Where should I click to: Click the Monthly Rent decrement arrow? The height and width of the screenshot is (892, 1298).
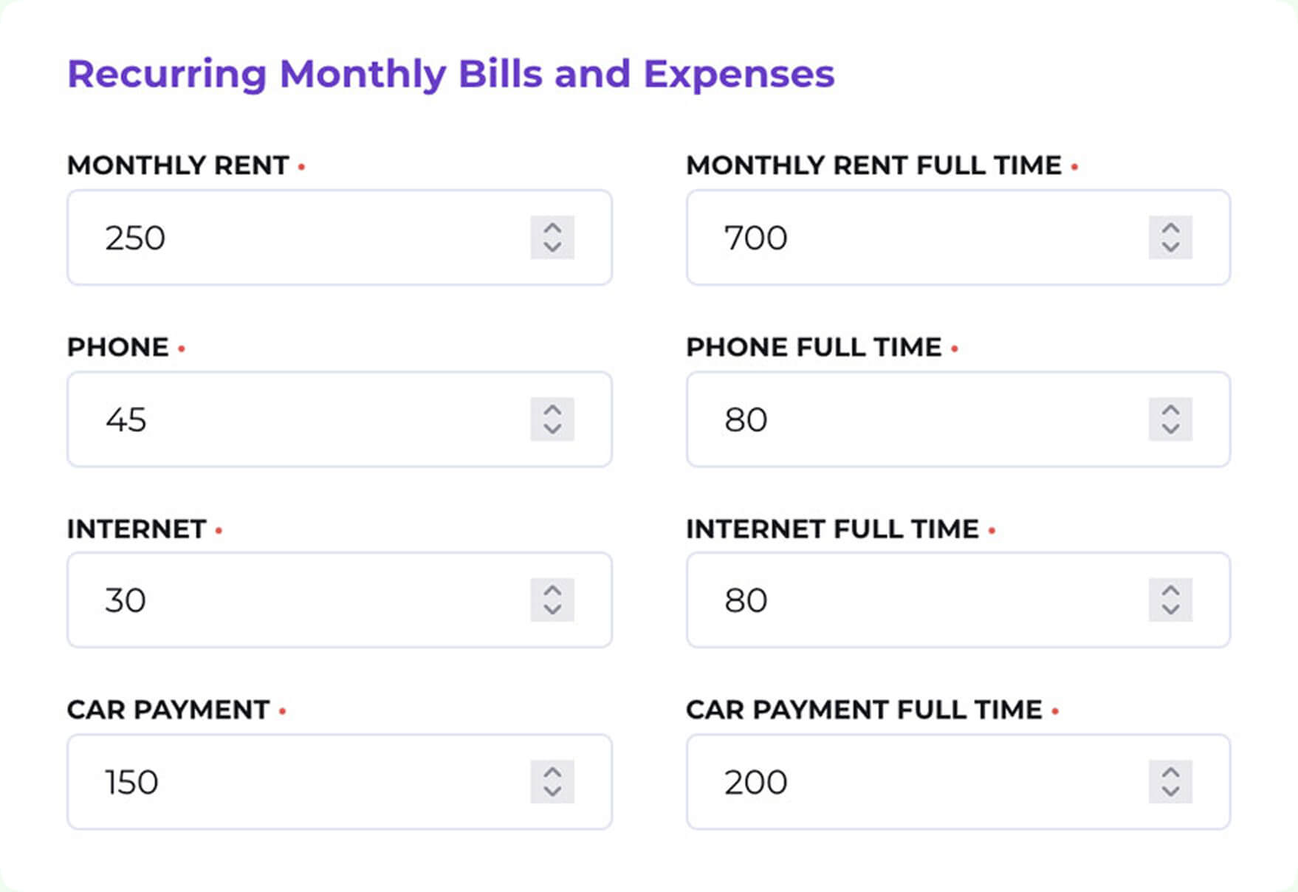point(552,247)
